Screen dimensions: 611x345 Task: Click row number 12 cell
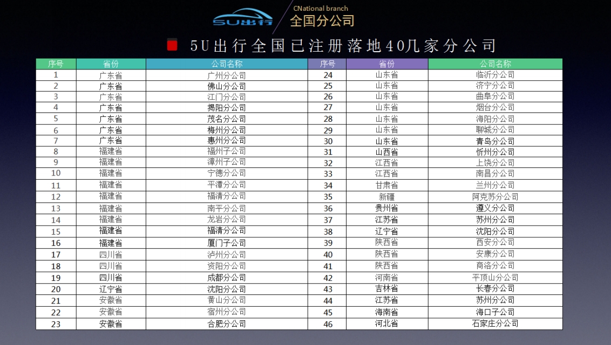[56, 196]
